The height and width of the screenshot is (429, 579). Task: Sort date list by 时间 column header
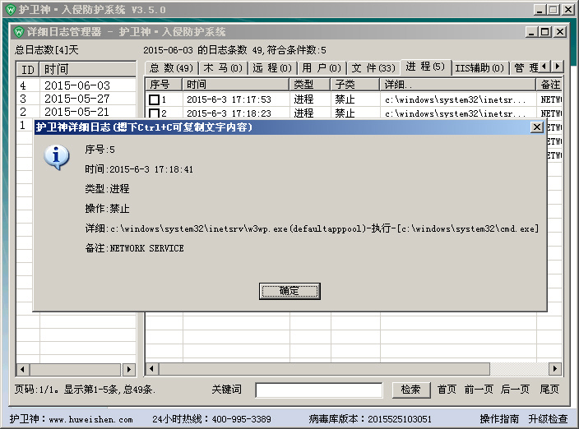tap(88, 69)
